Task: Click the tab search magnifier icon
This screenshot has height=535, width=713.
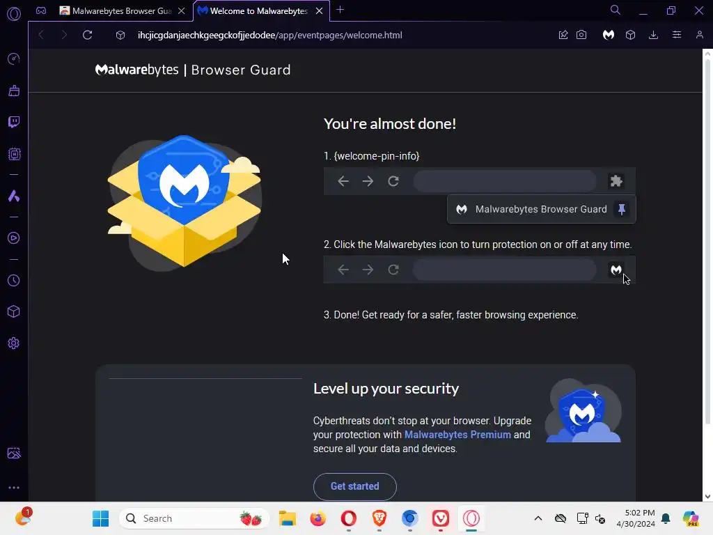Action: click(616, 10)
